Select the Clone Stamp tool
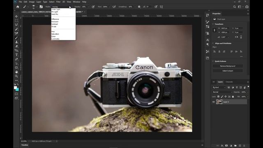 coord(16,42)
